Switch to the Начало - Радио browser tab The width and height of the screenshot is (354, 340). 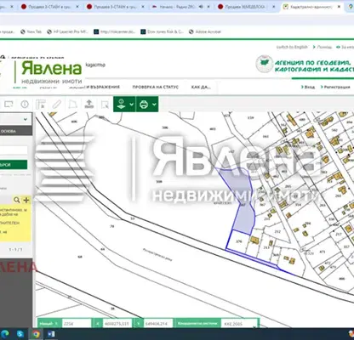point(177,7)
